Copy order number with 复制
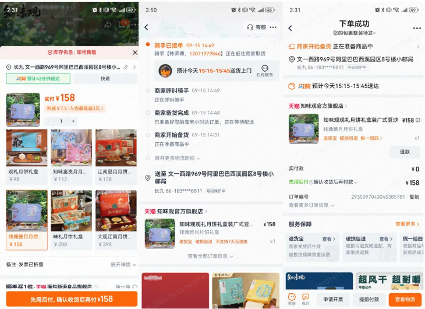This screenshot has width=425, height=309. [x=415, y=197]
